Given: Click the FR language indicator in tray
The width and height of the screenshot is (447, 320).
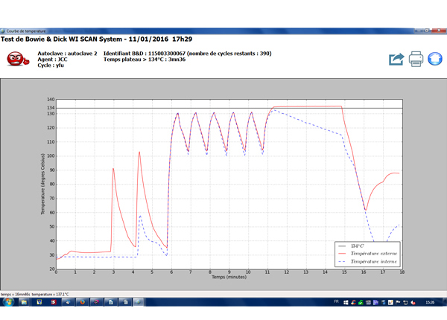Looking at the screenshot, I should click(x=337, y=301).
